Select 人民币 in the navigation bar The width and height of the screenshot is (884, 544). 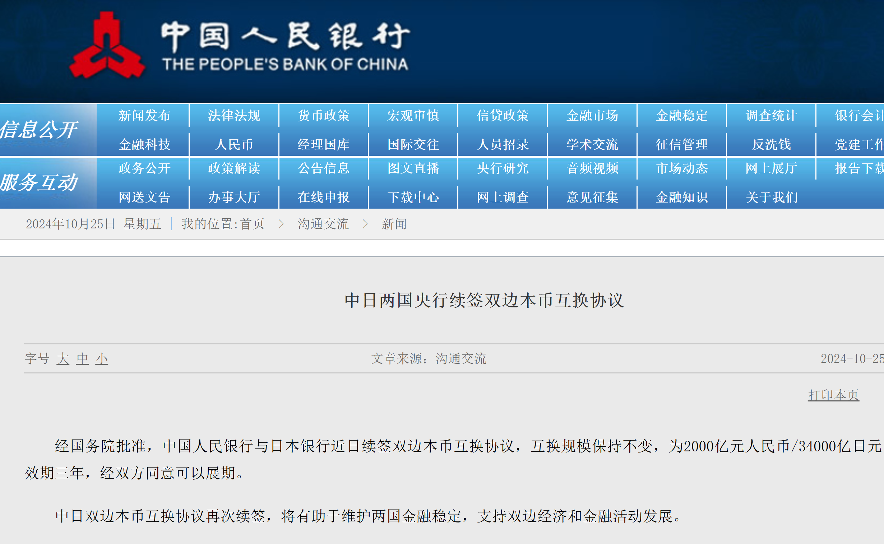tap(234, 145)
